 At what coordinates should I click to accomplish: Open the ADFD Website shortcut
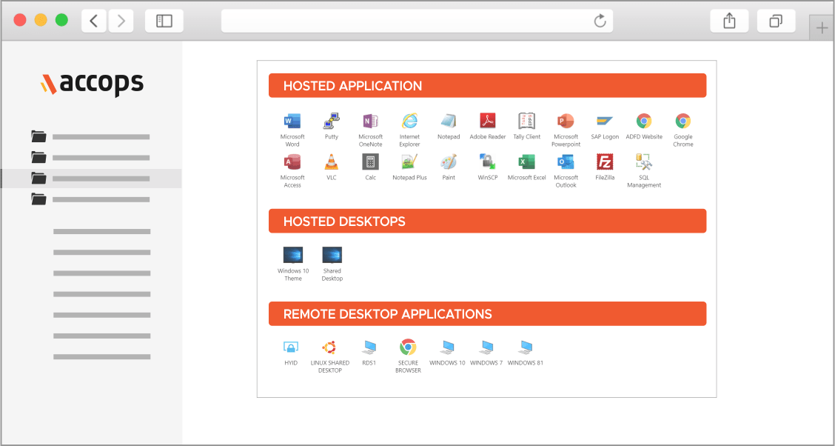[644, 122]
